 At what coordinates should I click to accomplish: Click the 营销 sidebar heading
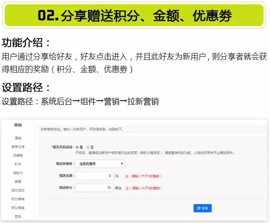click(18, 125)
